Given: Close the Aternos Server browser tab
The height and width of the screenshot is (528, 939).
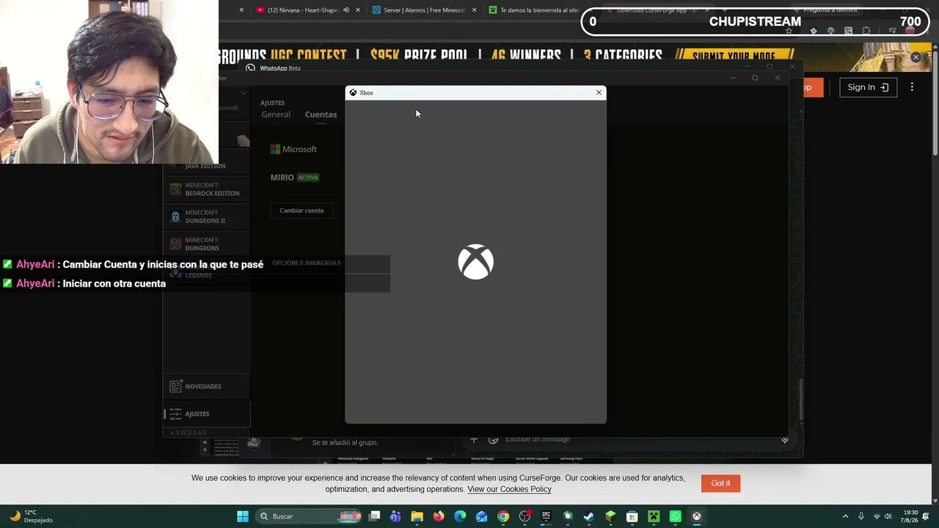Looking at the screenshot, I should tap(475, 10).
